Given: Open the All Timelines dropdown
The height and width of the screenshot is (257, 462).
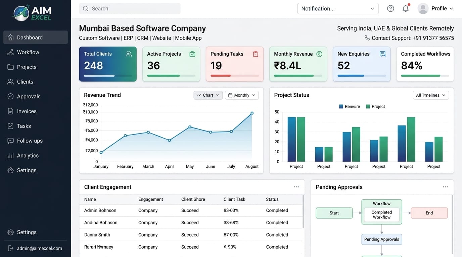Looking at the screenshot, I should (431, 95).
